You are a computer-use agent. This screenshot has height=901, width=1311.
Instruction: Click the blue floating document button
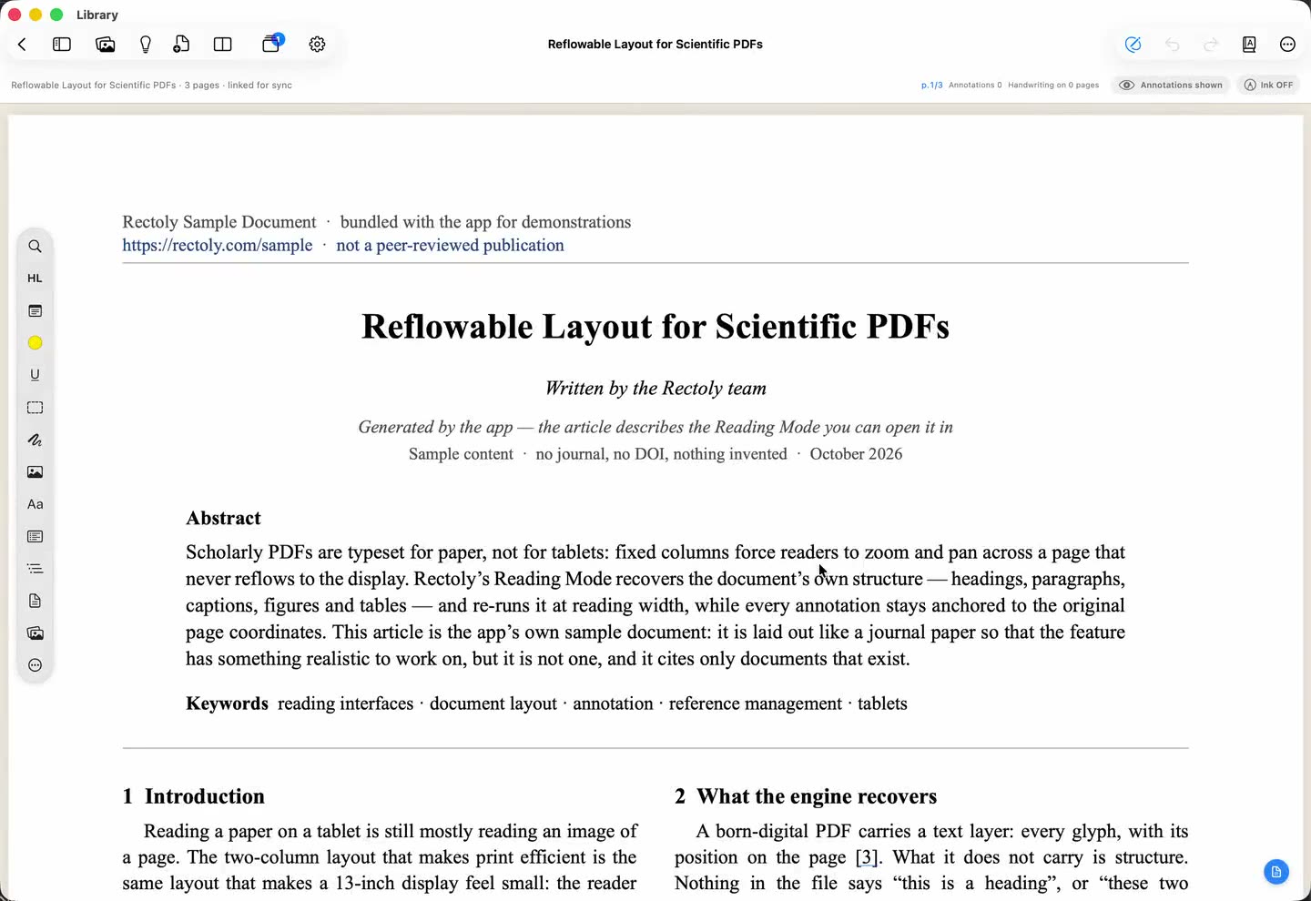(1276, 872)
